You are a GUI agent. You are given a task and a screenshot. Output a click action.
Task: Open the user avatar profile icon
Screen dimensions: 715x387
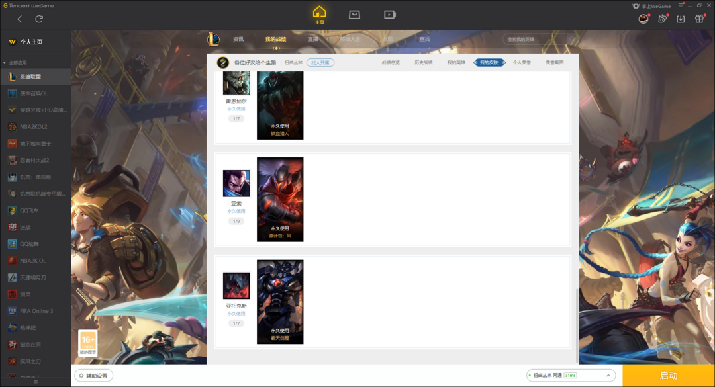[643, 19]
